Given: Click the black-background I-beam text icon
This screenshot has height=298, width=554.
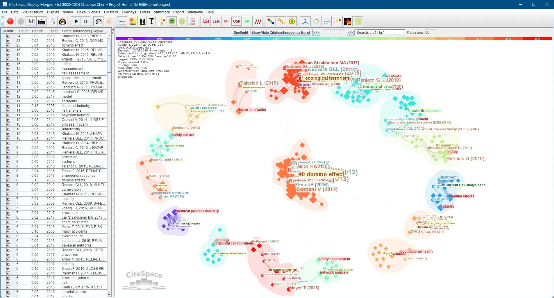Looking at the screenshot, I should click(142, 21).
